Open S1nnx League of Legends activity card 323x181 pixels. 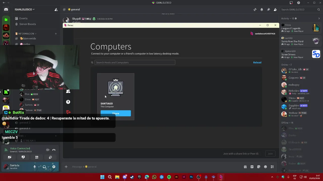(301, 28)
